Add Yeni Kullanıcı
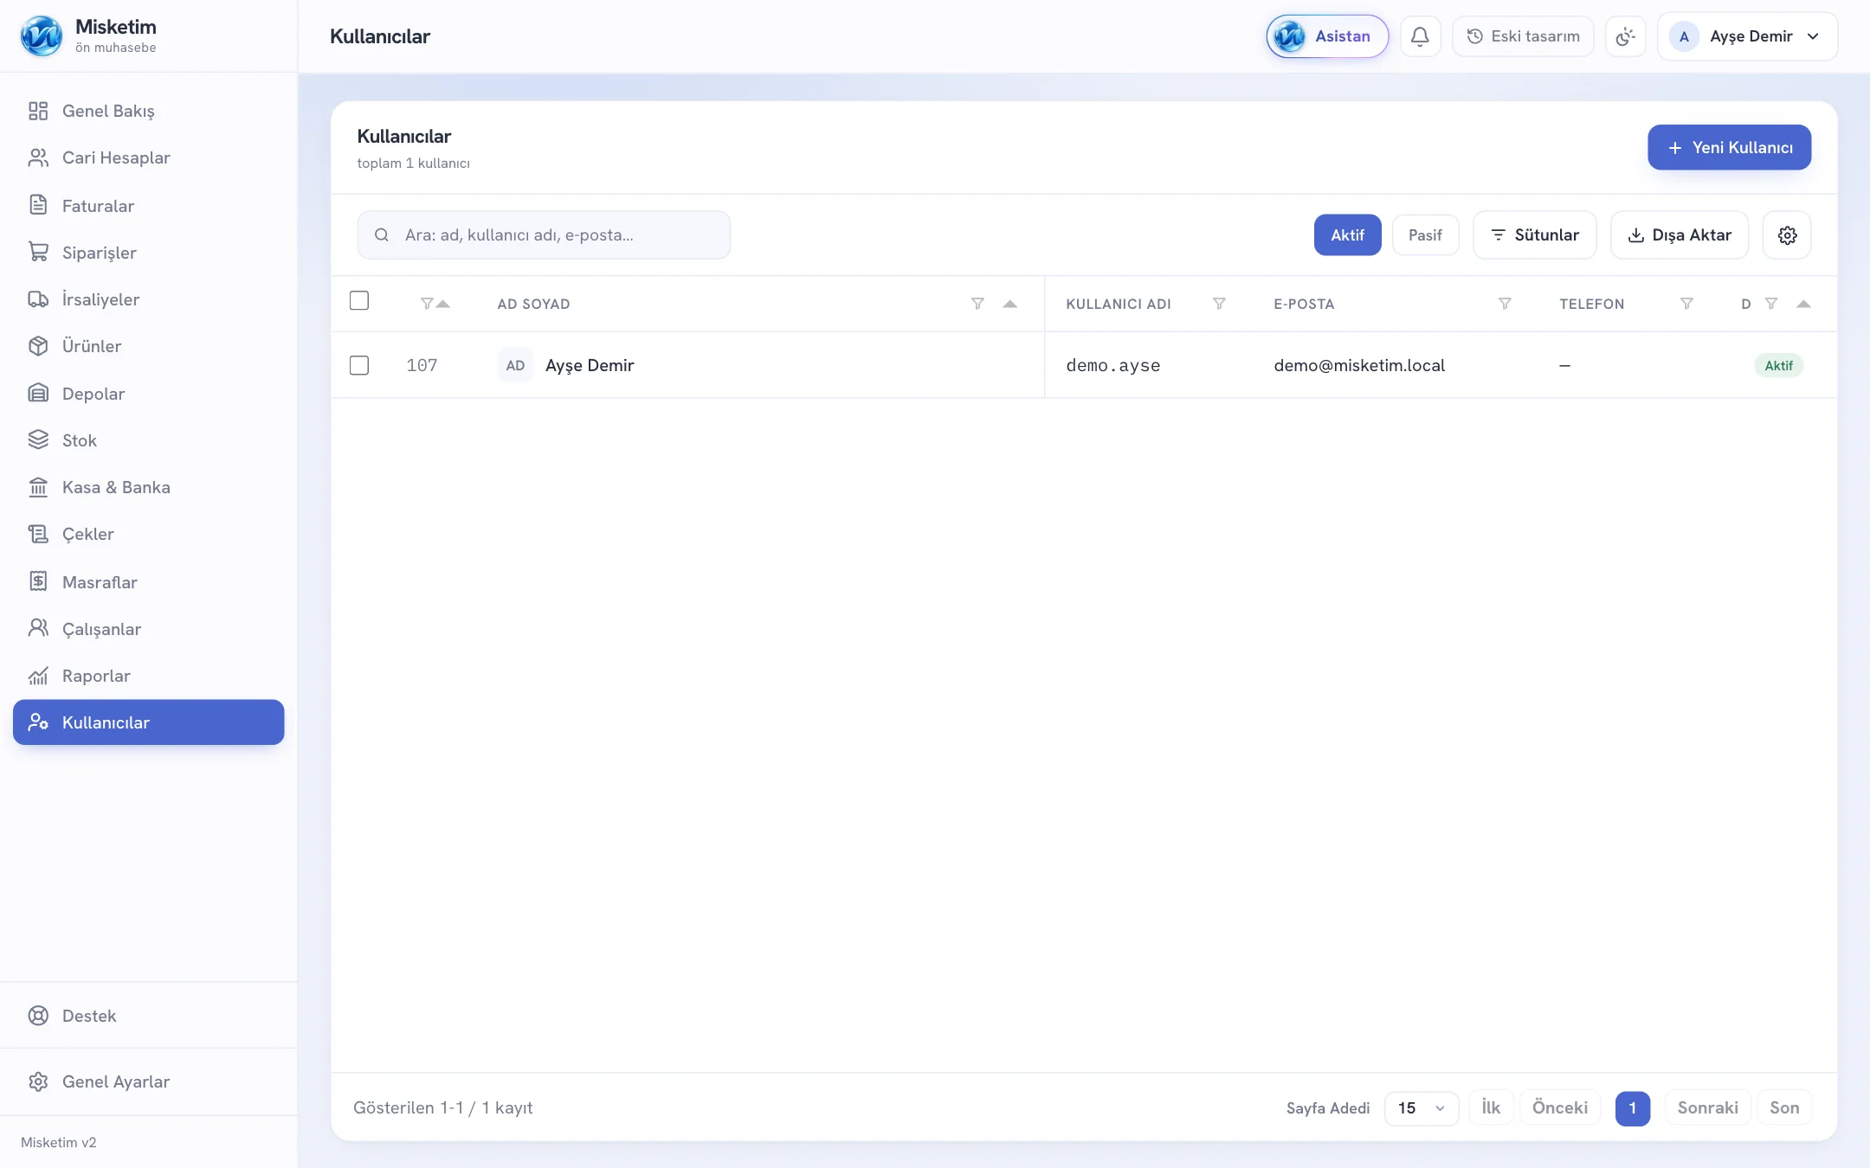This screenshot has height=1168, width=1870. [x=1729, y=147]
